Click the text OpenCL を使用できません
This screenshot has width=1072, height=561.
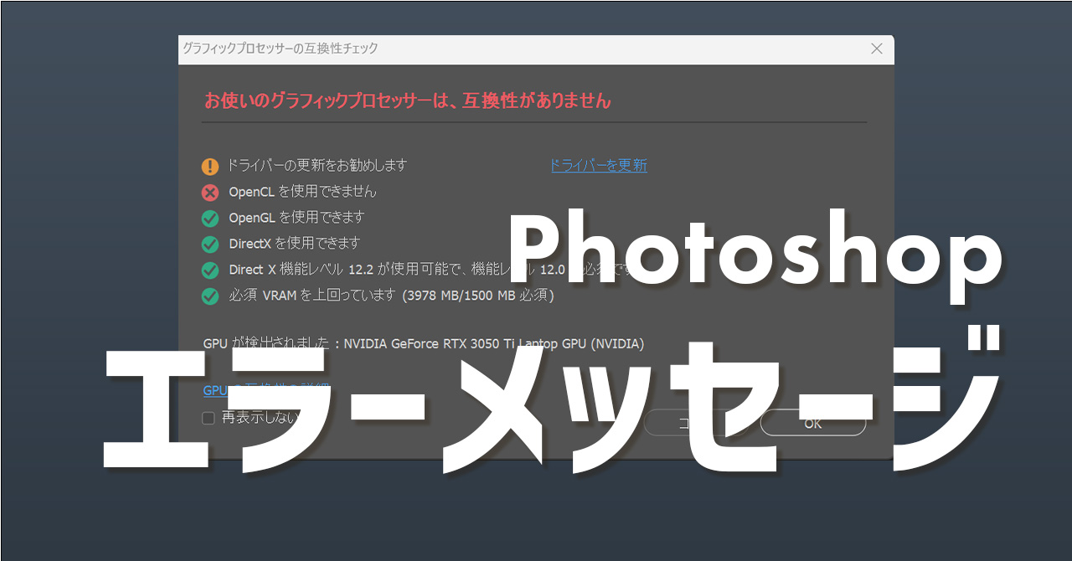[302, 192]
